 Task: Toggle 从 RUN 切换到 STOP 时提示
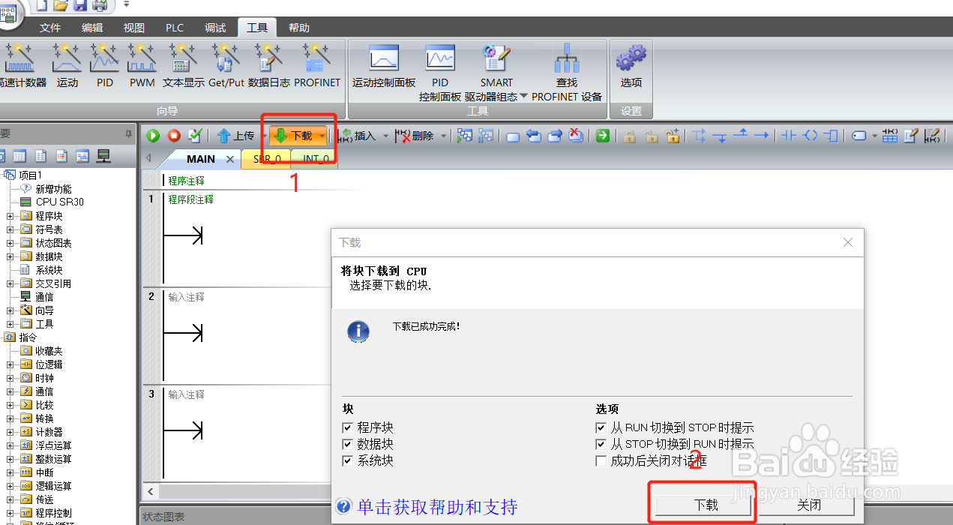pos(601,427)
